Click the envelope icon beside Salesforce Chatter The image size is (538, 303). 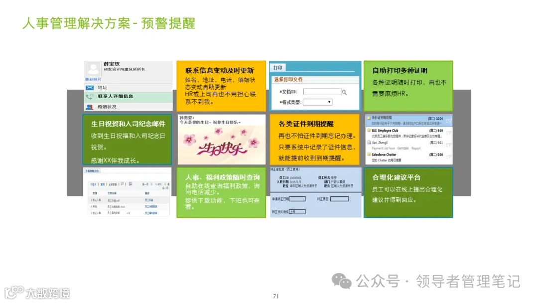pos(369,154)
